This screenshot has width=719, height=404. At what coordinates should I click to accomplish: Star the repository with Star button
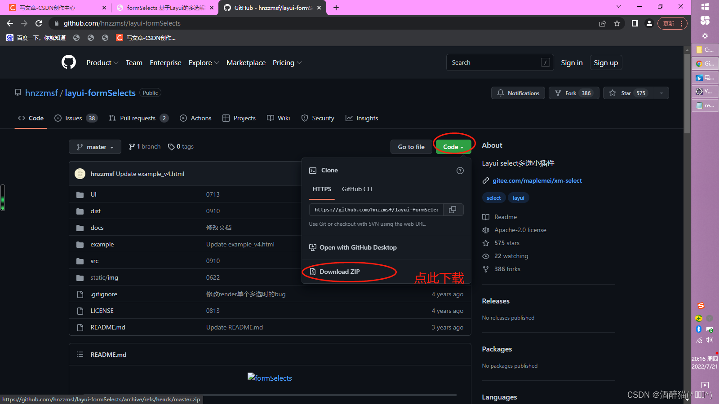coord(628,93)
